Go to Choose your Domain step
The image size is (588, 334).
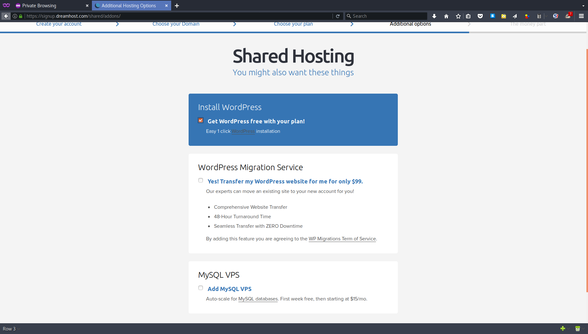point(176,24)
